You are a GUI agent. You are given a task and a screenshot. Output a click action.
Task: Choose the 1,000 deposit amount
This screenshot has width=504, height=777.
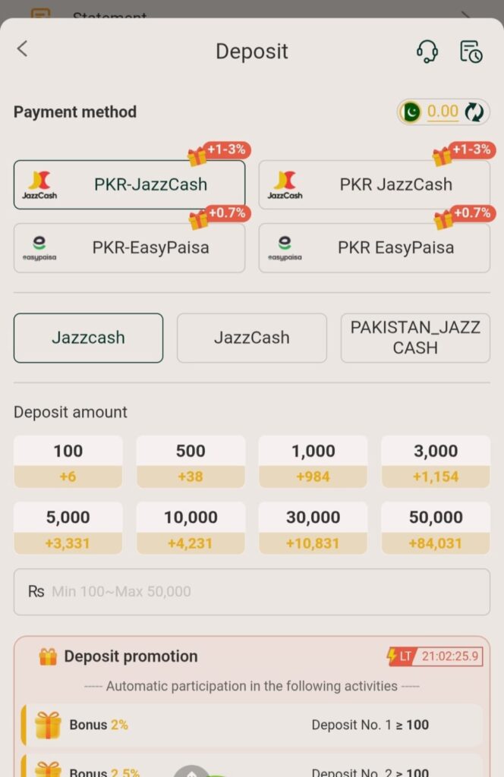click(x=313, y=461)
